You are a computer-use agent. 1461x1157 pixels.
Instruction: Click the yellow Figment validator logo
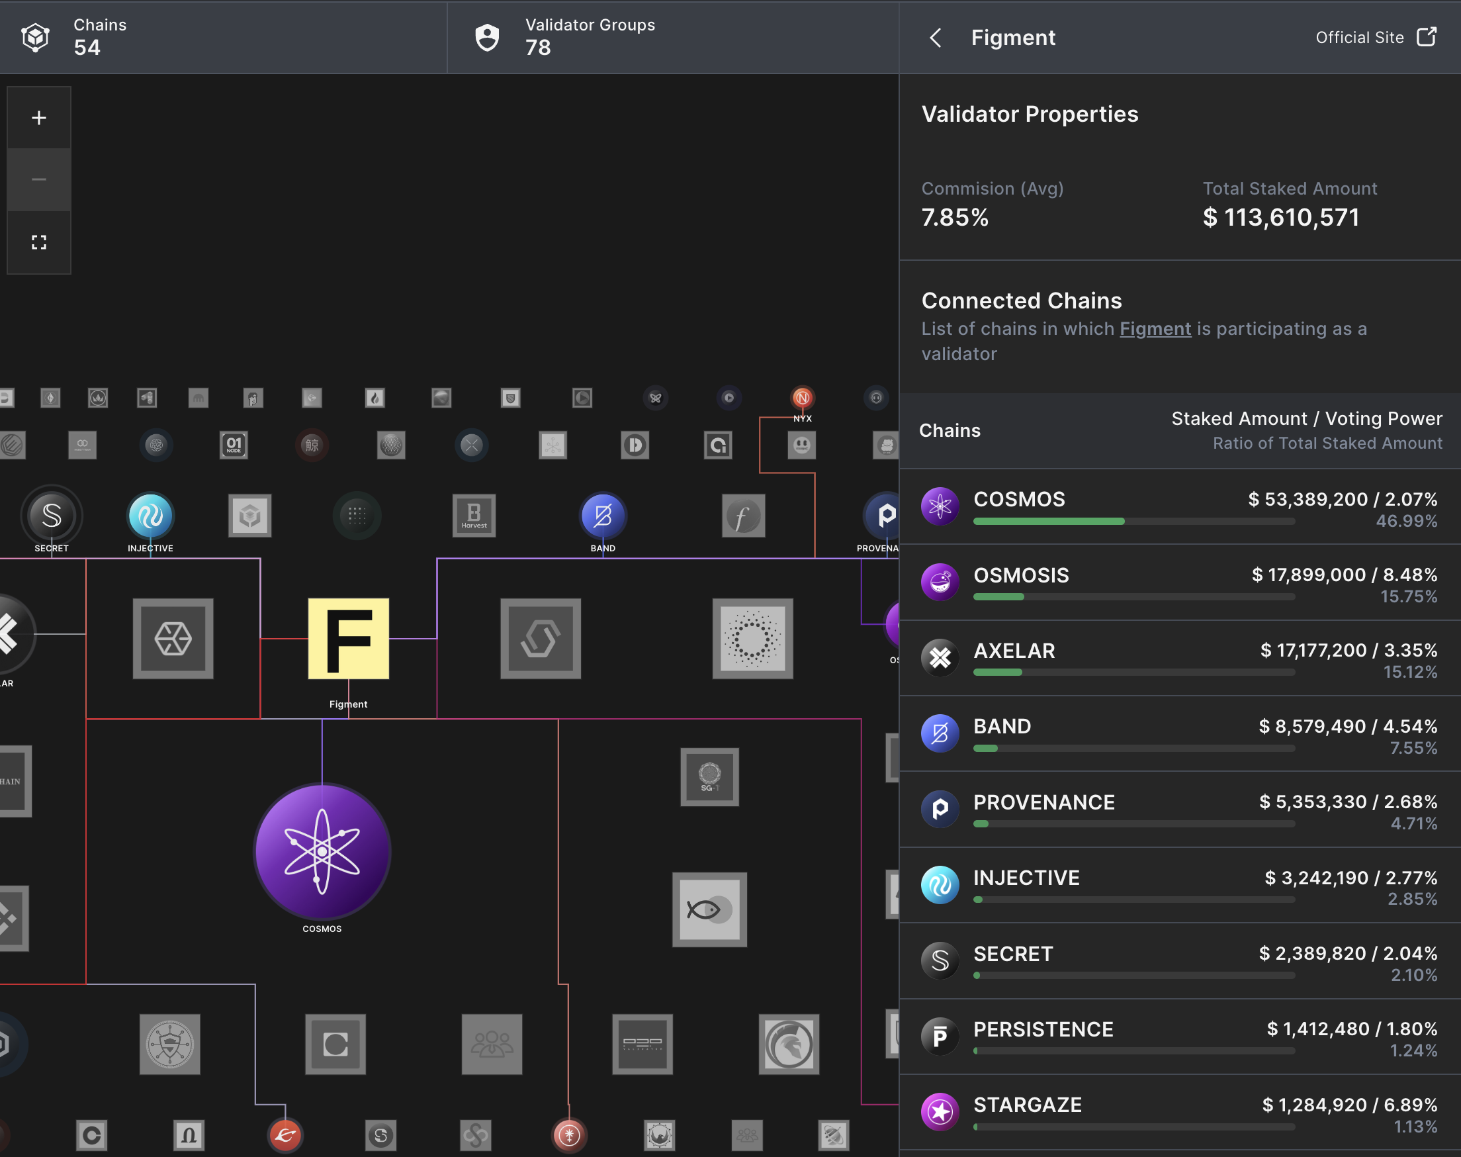pyautogui.click(x=348, y=638)
